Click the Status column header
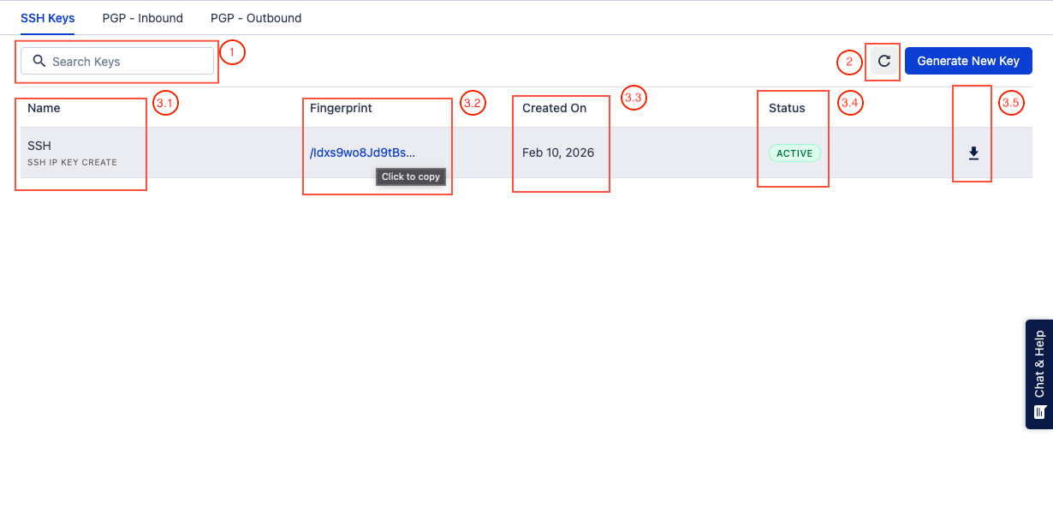The width and height of the screenshot is (1053, 514). coord(787,108)
